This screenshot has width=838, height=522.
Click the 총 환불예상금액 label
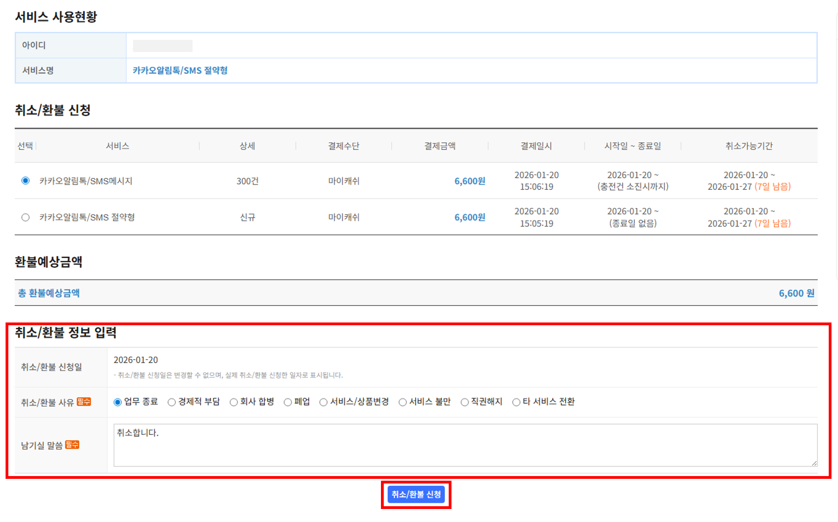point(49,293)
